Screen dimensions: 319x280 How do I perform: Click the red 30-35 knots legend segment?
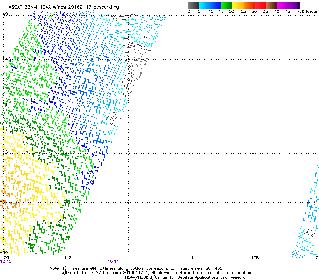click(260, 5)
